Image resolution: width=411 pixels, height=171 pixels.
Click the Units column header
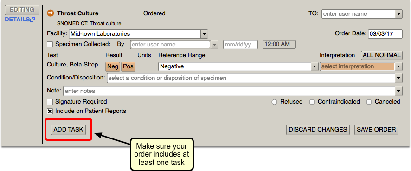(x=144, y=55)
